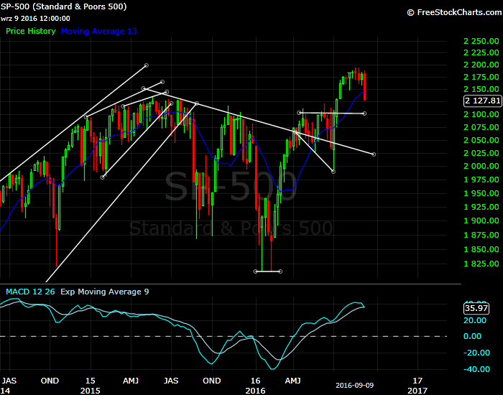This screenshot has width=503, height=395.
Task: Click the 2 025.00 price axis label
Action: pyautogui.click(x=481, y=153)
